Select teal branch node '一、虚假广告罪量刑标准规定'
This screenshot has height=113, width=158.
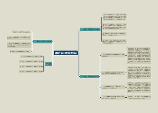(x=90, y=29)
